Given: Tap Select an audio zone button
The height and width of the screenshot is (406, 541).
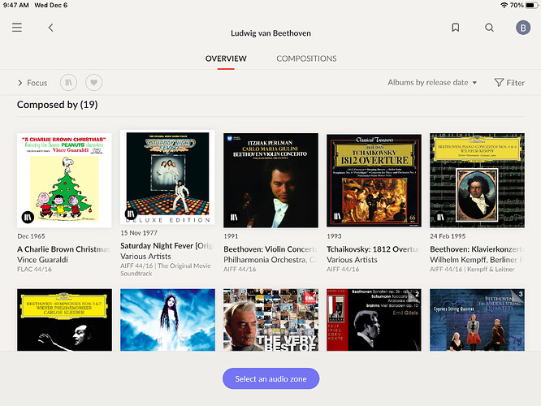Looking at the screenshot, I should click(270, 378).
